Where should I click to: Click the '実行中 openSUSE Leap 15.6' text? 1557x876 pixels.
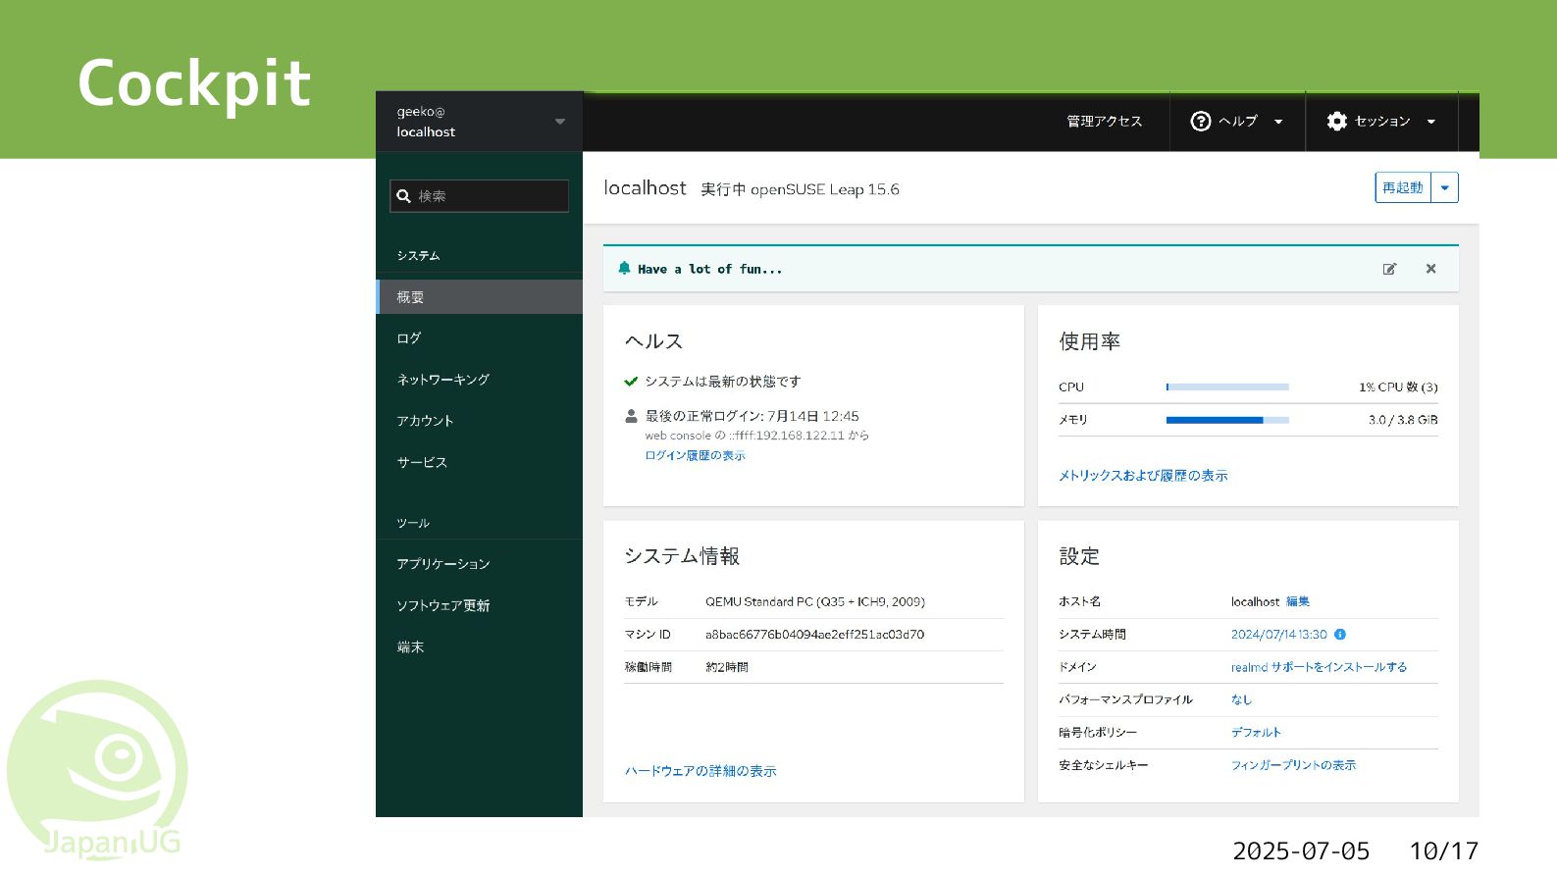[x=800, y=189]
